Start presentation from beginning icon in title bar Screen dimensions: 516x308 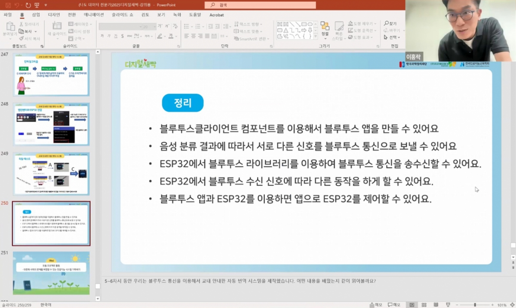[x=37, y=5]
